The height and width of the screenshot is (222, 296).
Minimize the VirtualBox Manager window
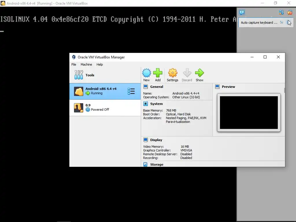(252, 57)
